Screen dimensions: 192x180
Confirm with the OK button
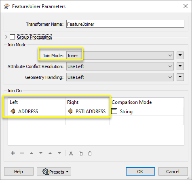140,171
